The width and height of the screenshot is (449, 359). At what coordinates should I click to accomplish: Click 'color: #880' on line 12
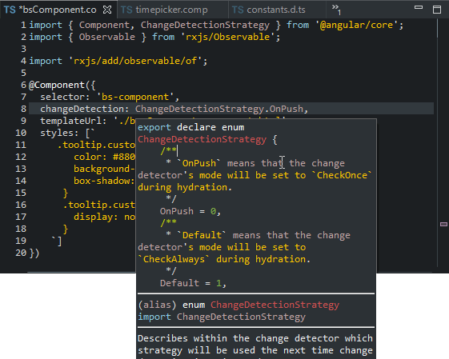(x=105, y=157)
